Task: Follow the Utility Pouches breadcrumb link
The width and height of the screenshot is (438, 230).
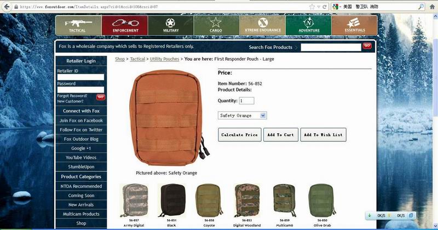Action: pos(165,59)
